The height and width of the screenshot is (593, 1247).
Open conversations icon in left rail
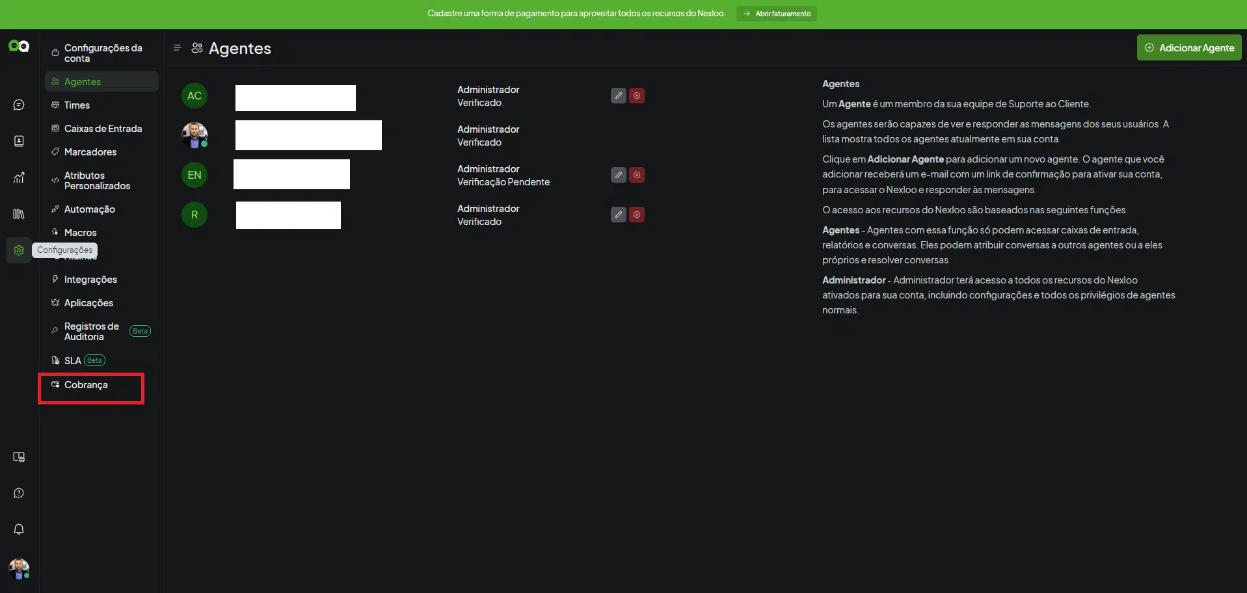tap(19, 105)
